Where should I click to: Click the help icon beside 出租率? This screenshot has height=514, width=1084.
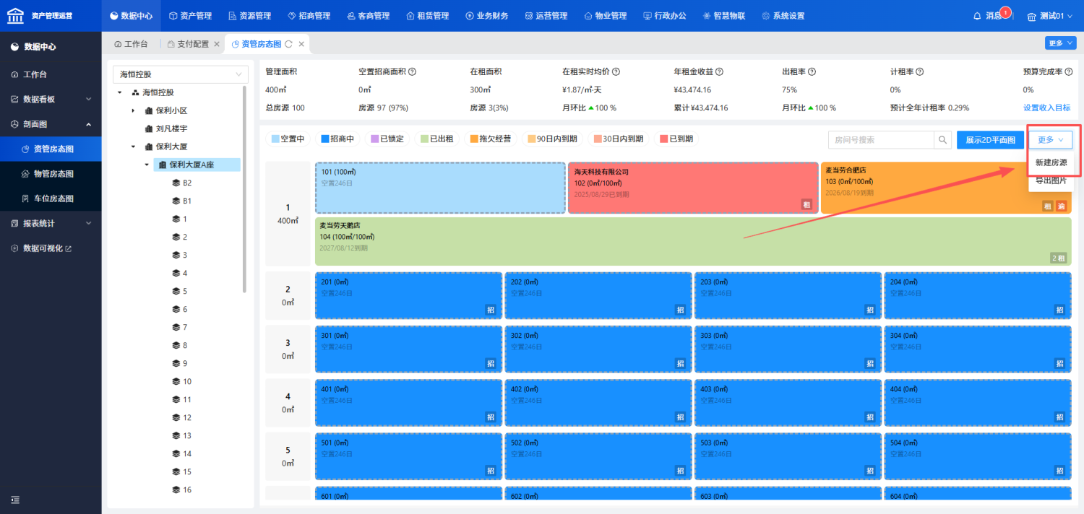pyautogui.click(x=812, y=72)
